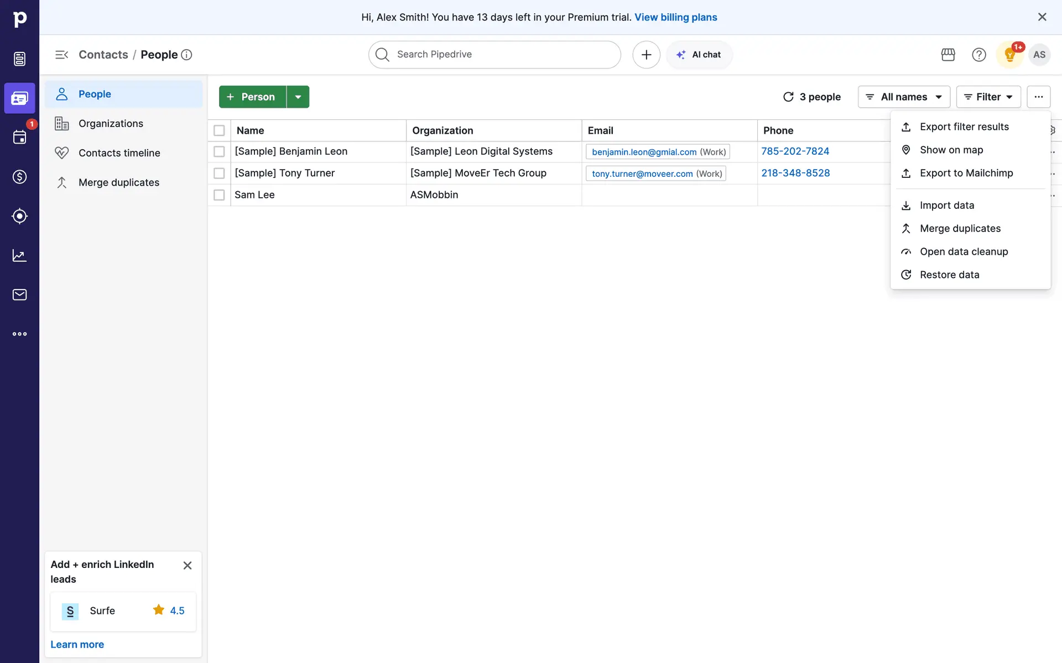Tick the checkbox next to Sam Lee
Screen dimensions: 1062x663
click(x=219, y=195)
